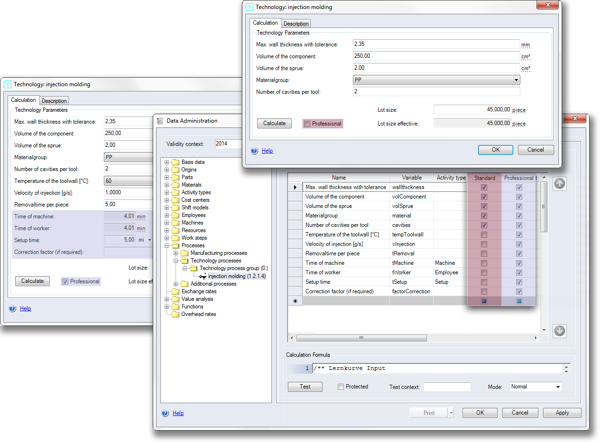Click the Test button under Calculation Formula
This screenshot has width=601, height=442.
point(305,387)
